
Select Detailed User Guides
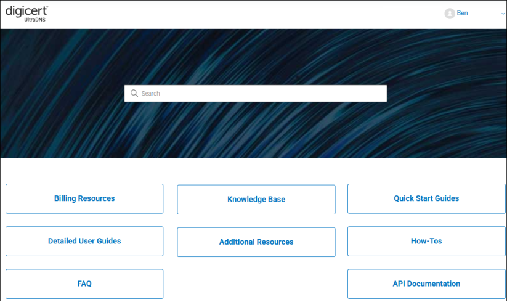[84, 241]
